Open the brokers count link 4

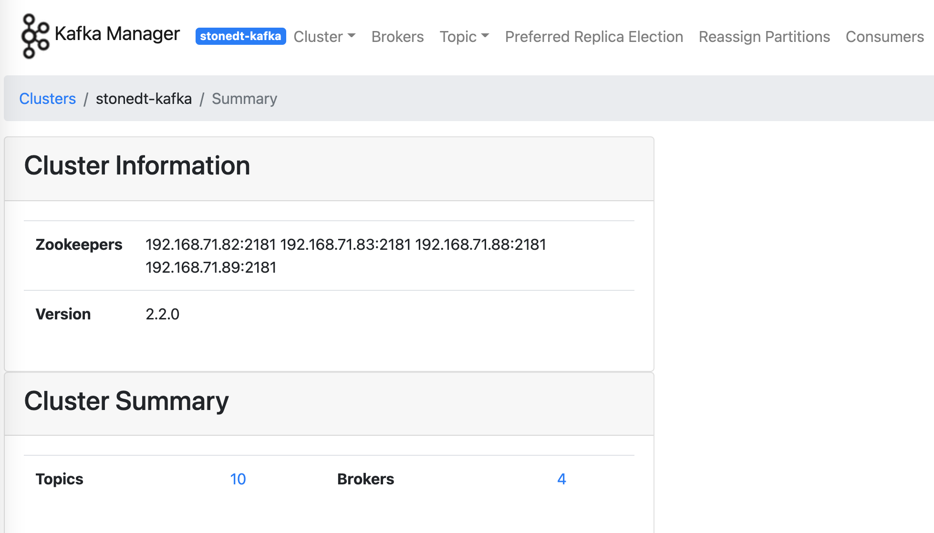click(561, 479)
